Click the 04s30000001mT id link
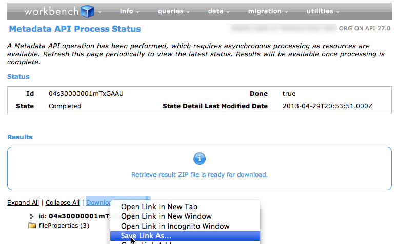 point(79,216)
